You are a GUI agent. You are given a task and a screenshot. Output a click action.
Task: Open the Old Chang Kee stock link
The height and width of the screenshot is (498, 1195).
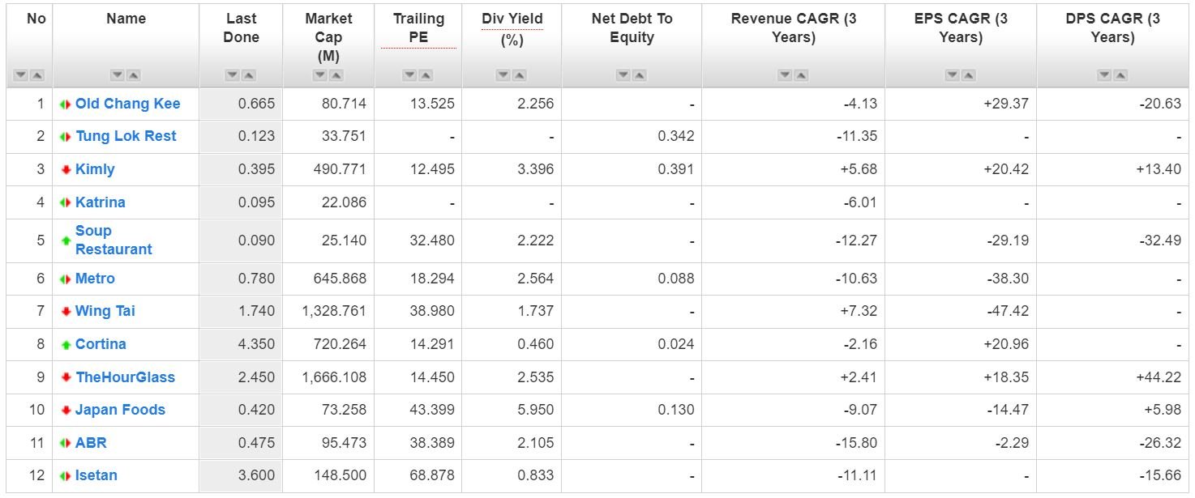coord(128,104)
